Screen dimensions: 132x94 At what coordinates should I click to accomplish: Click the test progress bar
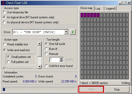click(x=39, y=89)
